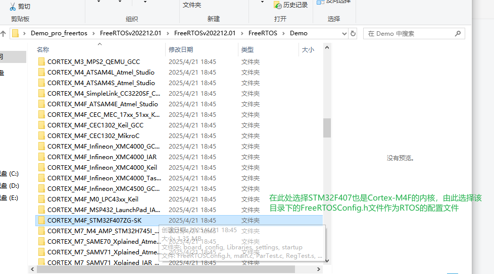This screenshot has height=274, width=494.
Task: Expand chevron before the FreeRTOS breadcrumb
Action: pyautogui.click(x=242, y=33)
